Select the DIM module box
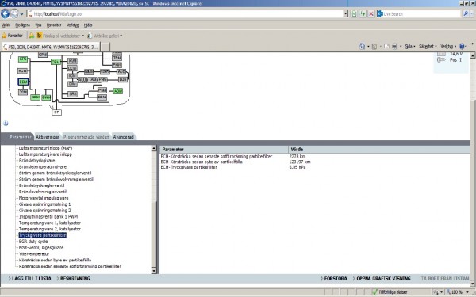The image size is (476, 297). point(72,84)
